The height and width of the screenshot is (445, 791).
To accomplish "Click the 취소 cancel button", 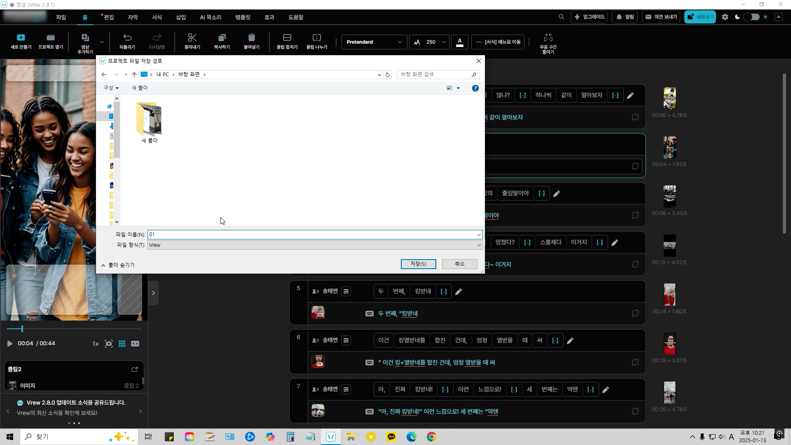I will tap(459, 264).
